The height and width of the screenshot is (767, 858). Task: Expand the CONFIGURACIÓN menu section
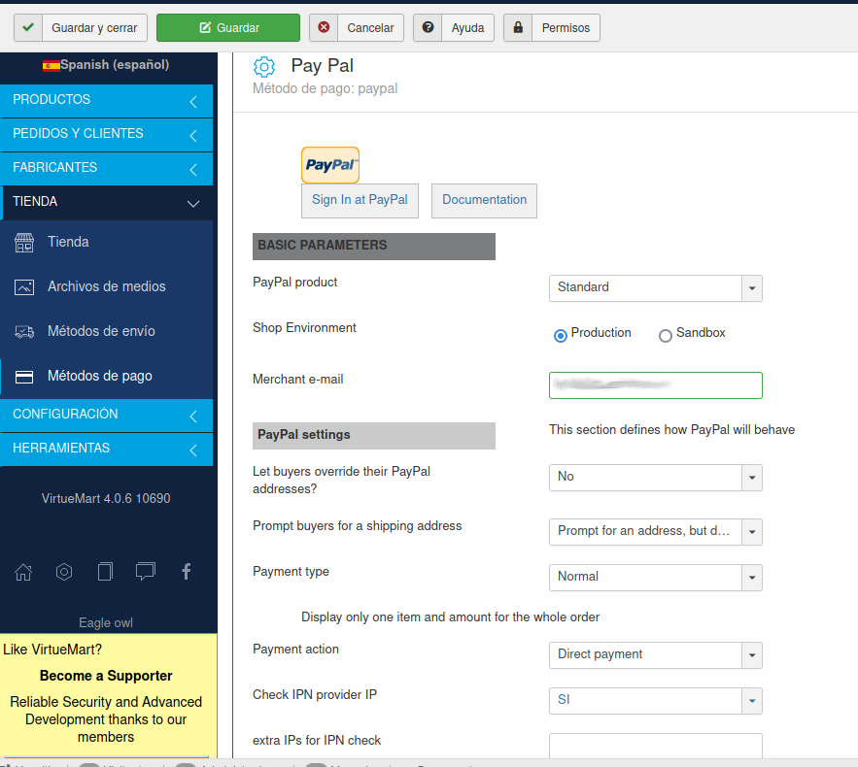pos(106,415)
